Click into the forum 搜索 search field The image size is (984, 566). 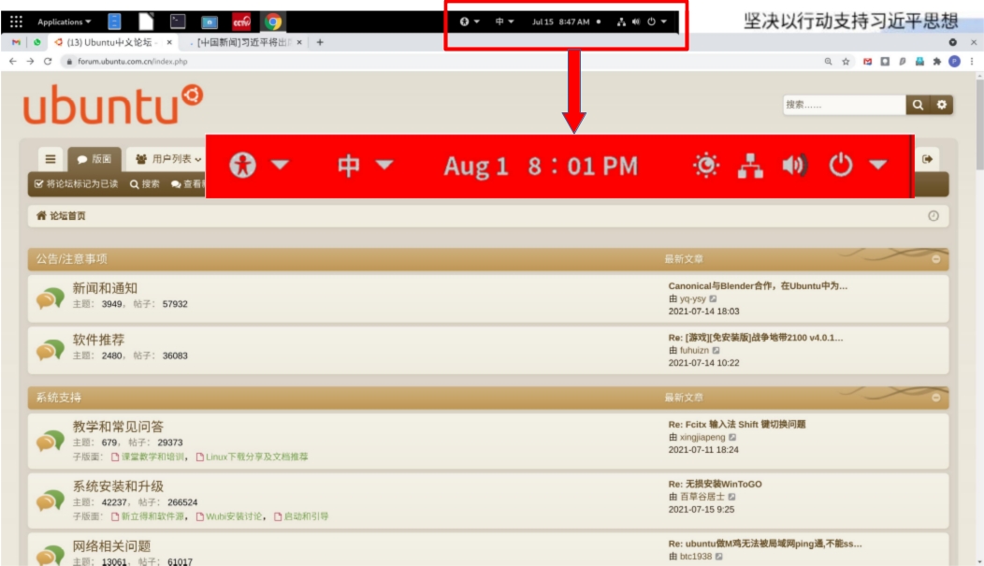844,105
